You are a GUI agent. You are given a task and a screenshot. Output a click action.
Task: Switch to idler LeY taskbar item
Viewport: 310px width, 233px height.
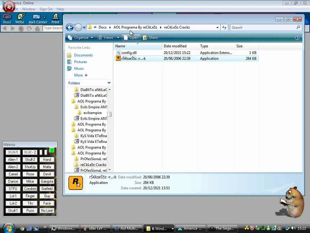(95, 229)
